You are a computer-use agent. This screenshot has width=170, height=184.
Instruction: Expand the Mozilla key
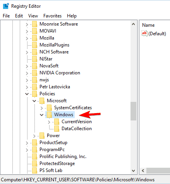(x=27, y=38)
